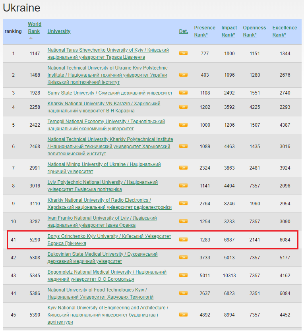Viewport: 304px width, 332px height.
Task: Click details arrow for Ivan Franko National University
Action: tap(183, 221)
